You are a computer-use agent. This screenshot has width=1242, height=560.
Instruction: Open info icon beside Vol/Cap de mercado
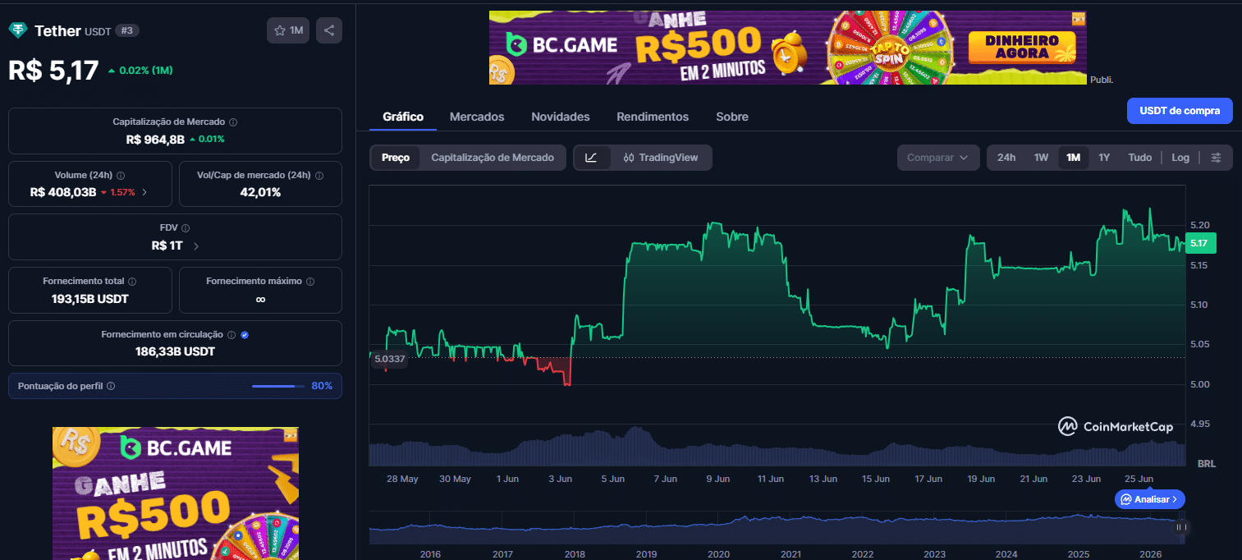tap(319, 176)
